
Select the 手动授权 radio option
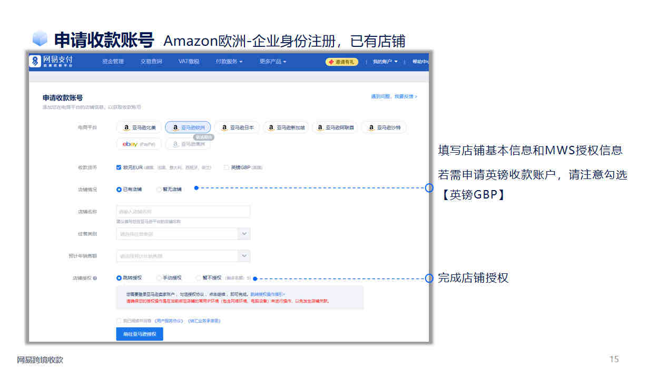(x=159, y=277)
